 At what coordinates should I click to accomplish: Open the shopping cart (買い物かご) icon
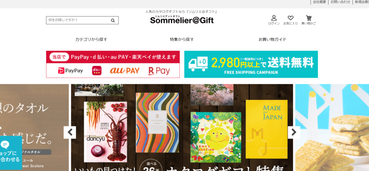[308, 18]
